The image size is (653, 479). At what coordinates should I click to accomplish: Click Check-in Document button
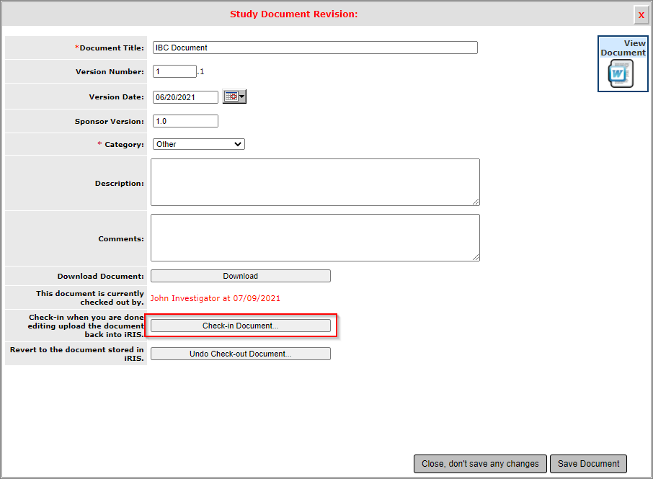click(x=240, y=326)
